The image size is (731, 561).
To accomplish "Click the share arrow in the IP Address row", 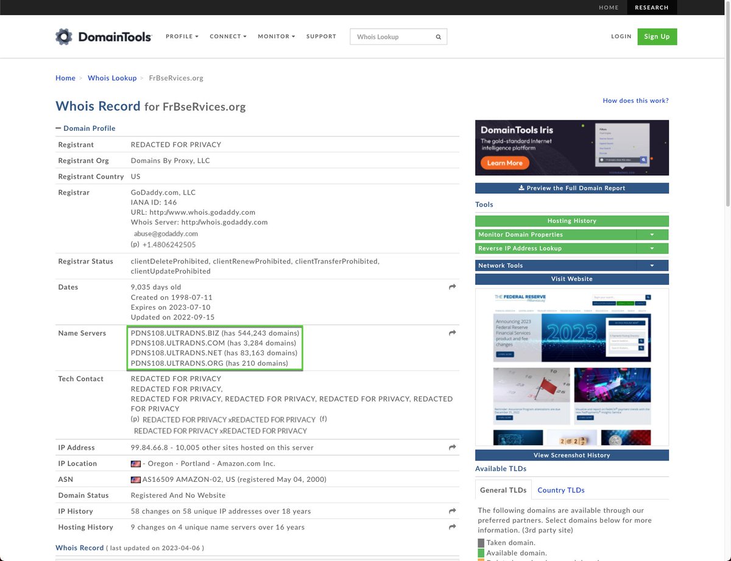I will [x=453, y=447].
